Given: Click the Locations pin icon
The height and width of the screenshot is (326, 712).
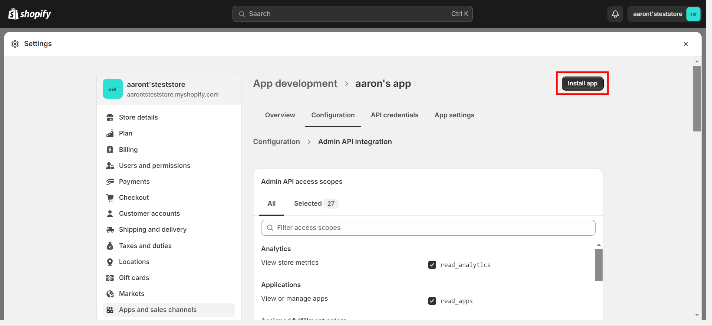Looking at the screenshot, I should 110,262.
